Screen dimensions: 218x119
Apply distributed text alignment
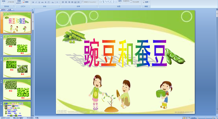[75, 2]
